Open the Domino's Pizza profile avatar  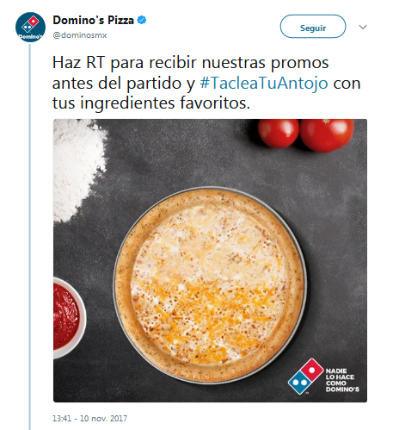pos(30,27)
